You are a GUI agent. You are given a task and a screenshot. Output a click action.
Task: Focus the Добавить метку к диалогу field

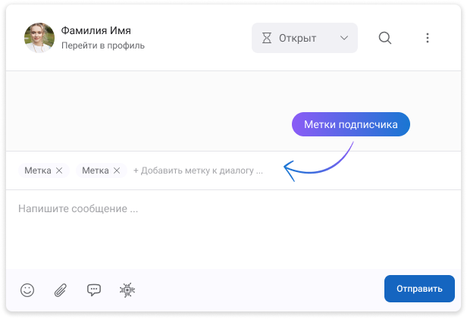(x=198, y=170)
